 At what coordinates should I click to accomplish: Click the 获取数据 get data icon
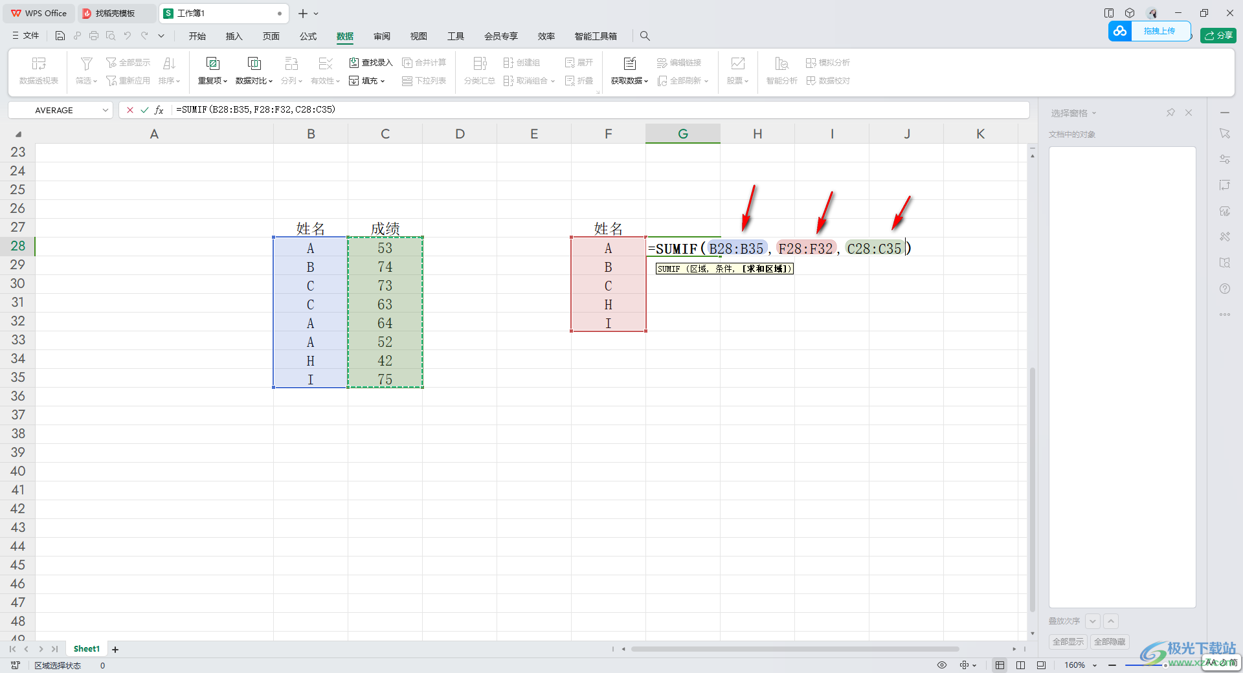click(x=629, y=63)
